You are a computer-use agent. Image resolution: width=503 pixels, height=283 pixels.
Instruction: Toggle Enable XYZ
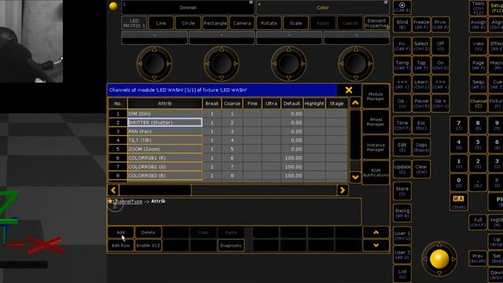point(149,245)
